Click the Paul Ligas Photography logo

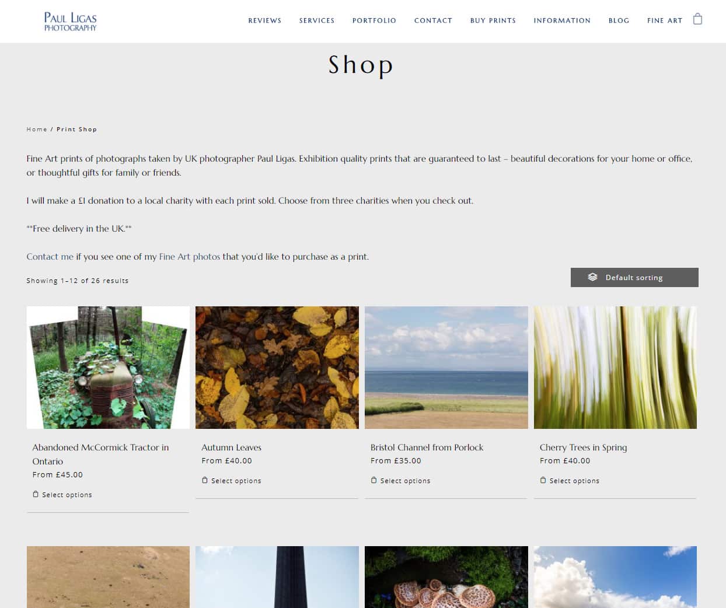70,21
